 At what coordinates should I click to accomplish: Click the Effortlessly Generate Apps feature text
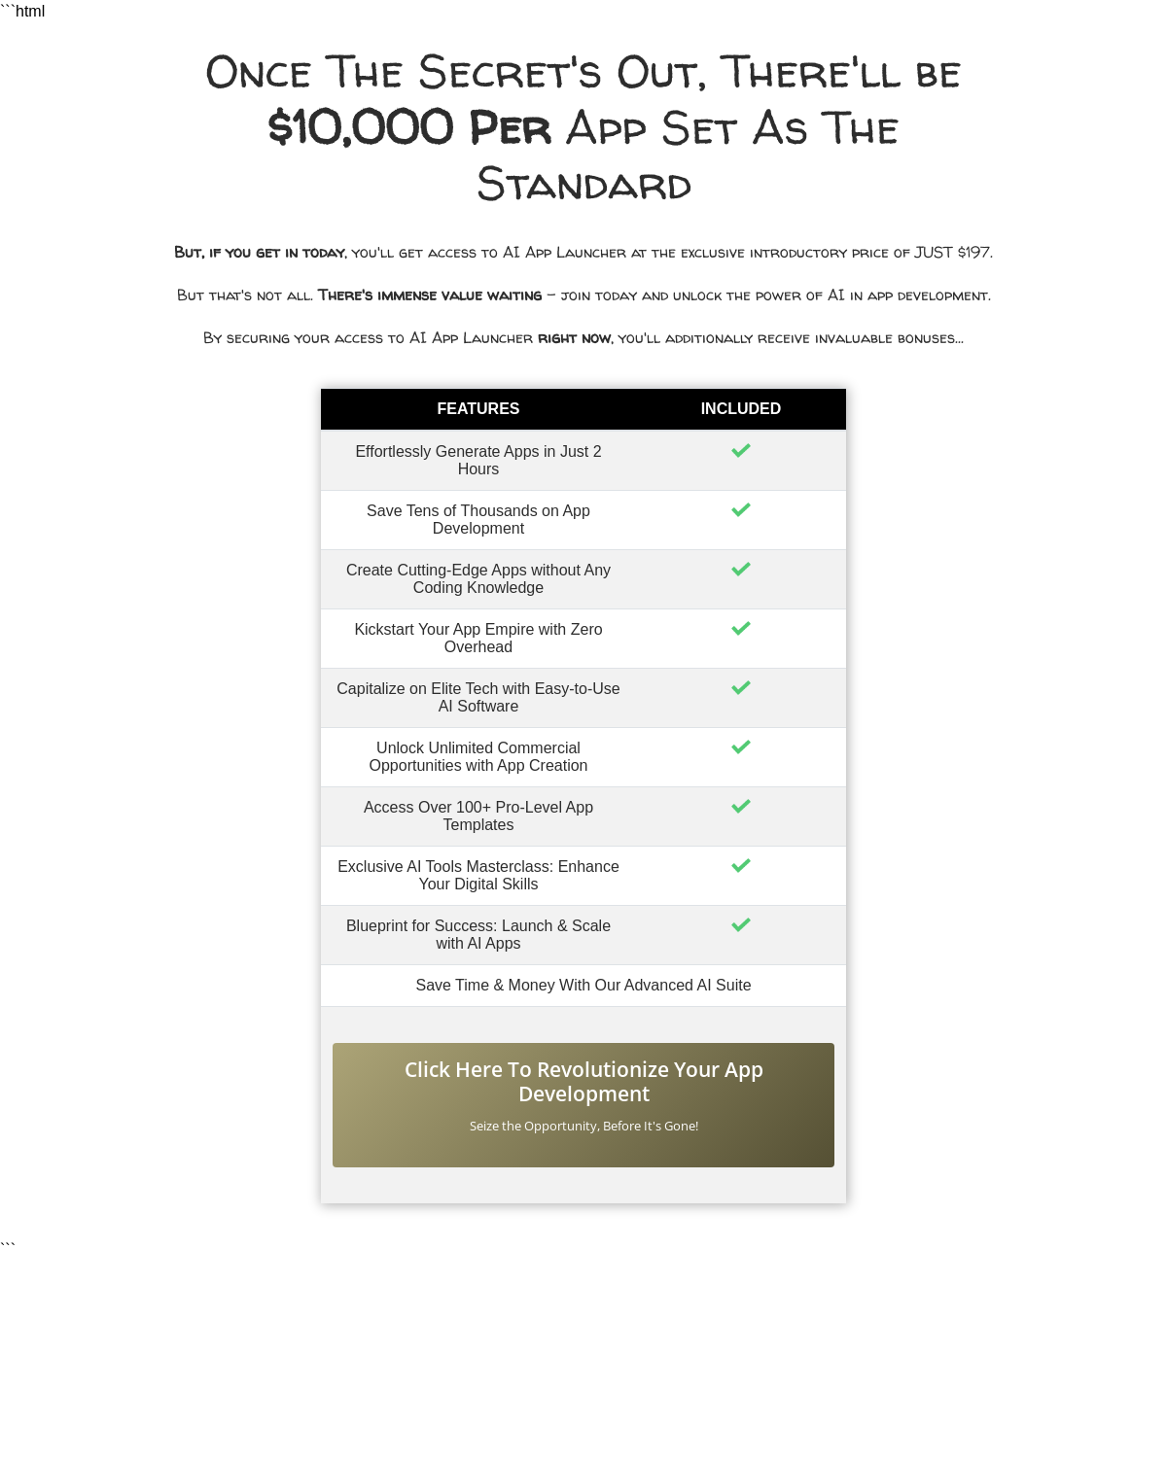478,461
